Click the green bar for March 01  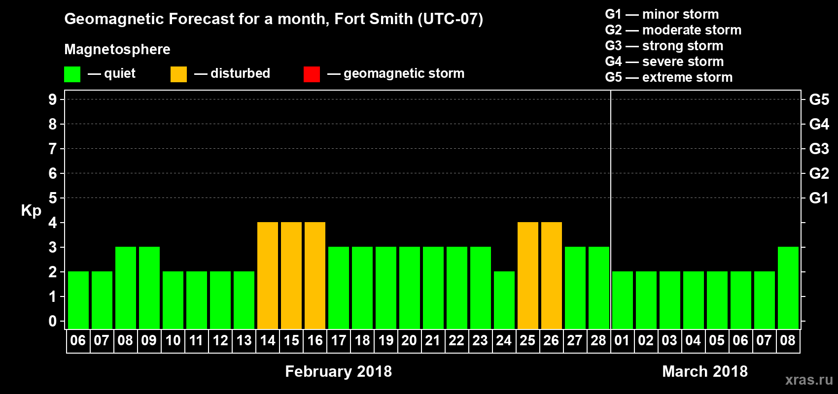(x=623, y=300)
